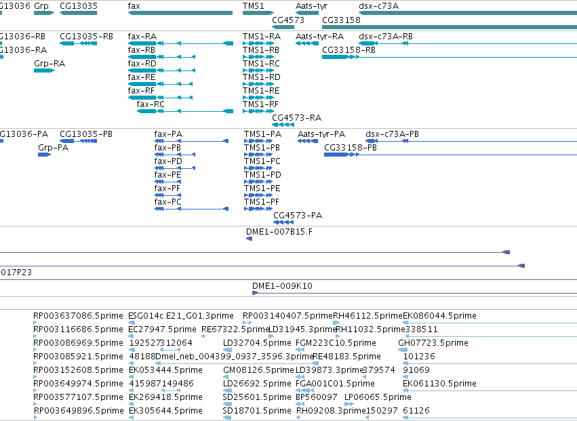Select the fax-RA transcript label

[x=142, y=37]
